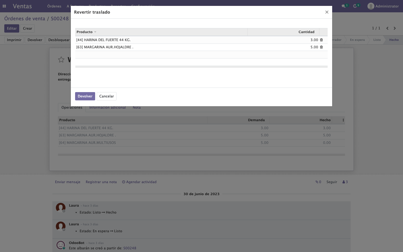This screenshot has height=252, width=403.
Task: Click the Editar button
Action: point(12,28)
